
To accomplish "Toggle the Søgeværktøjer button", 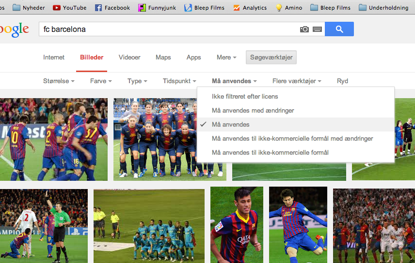I will 271,58.
